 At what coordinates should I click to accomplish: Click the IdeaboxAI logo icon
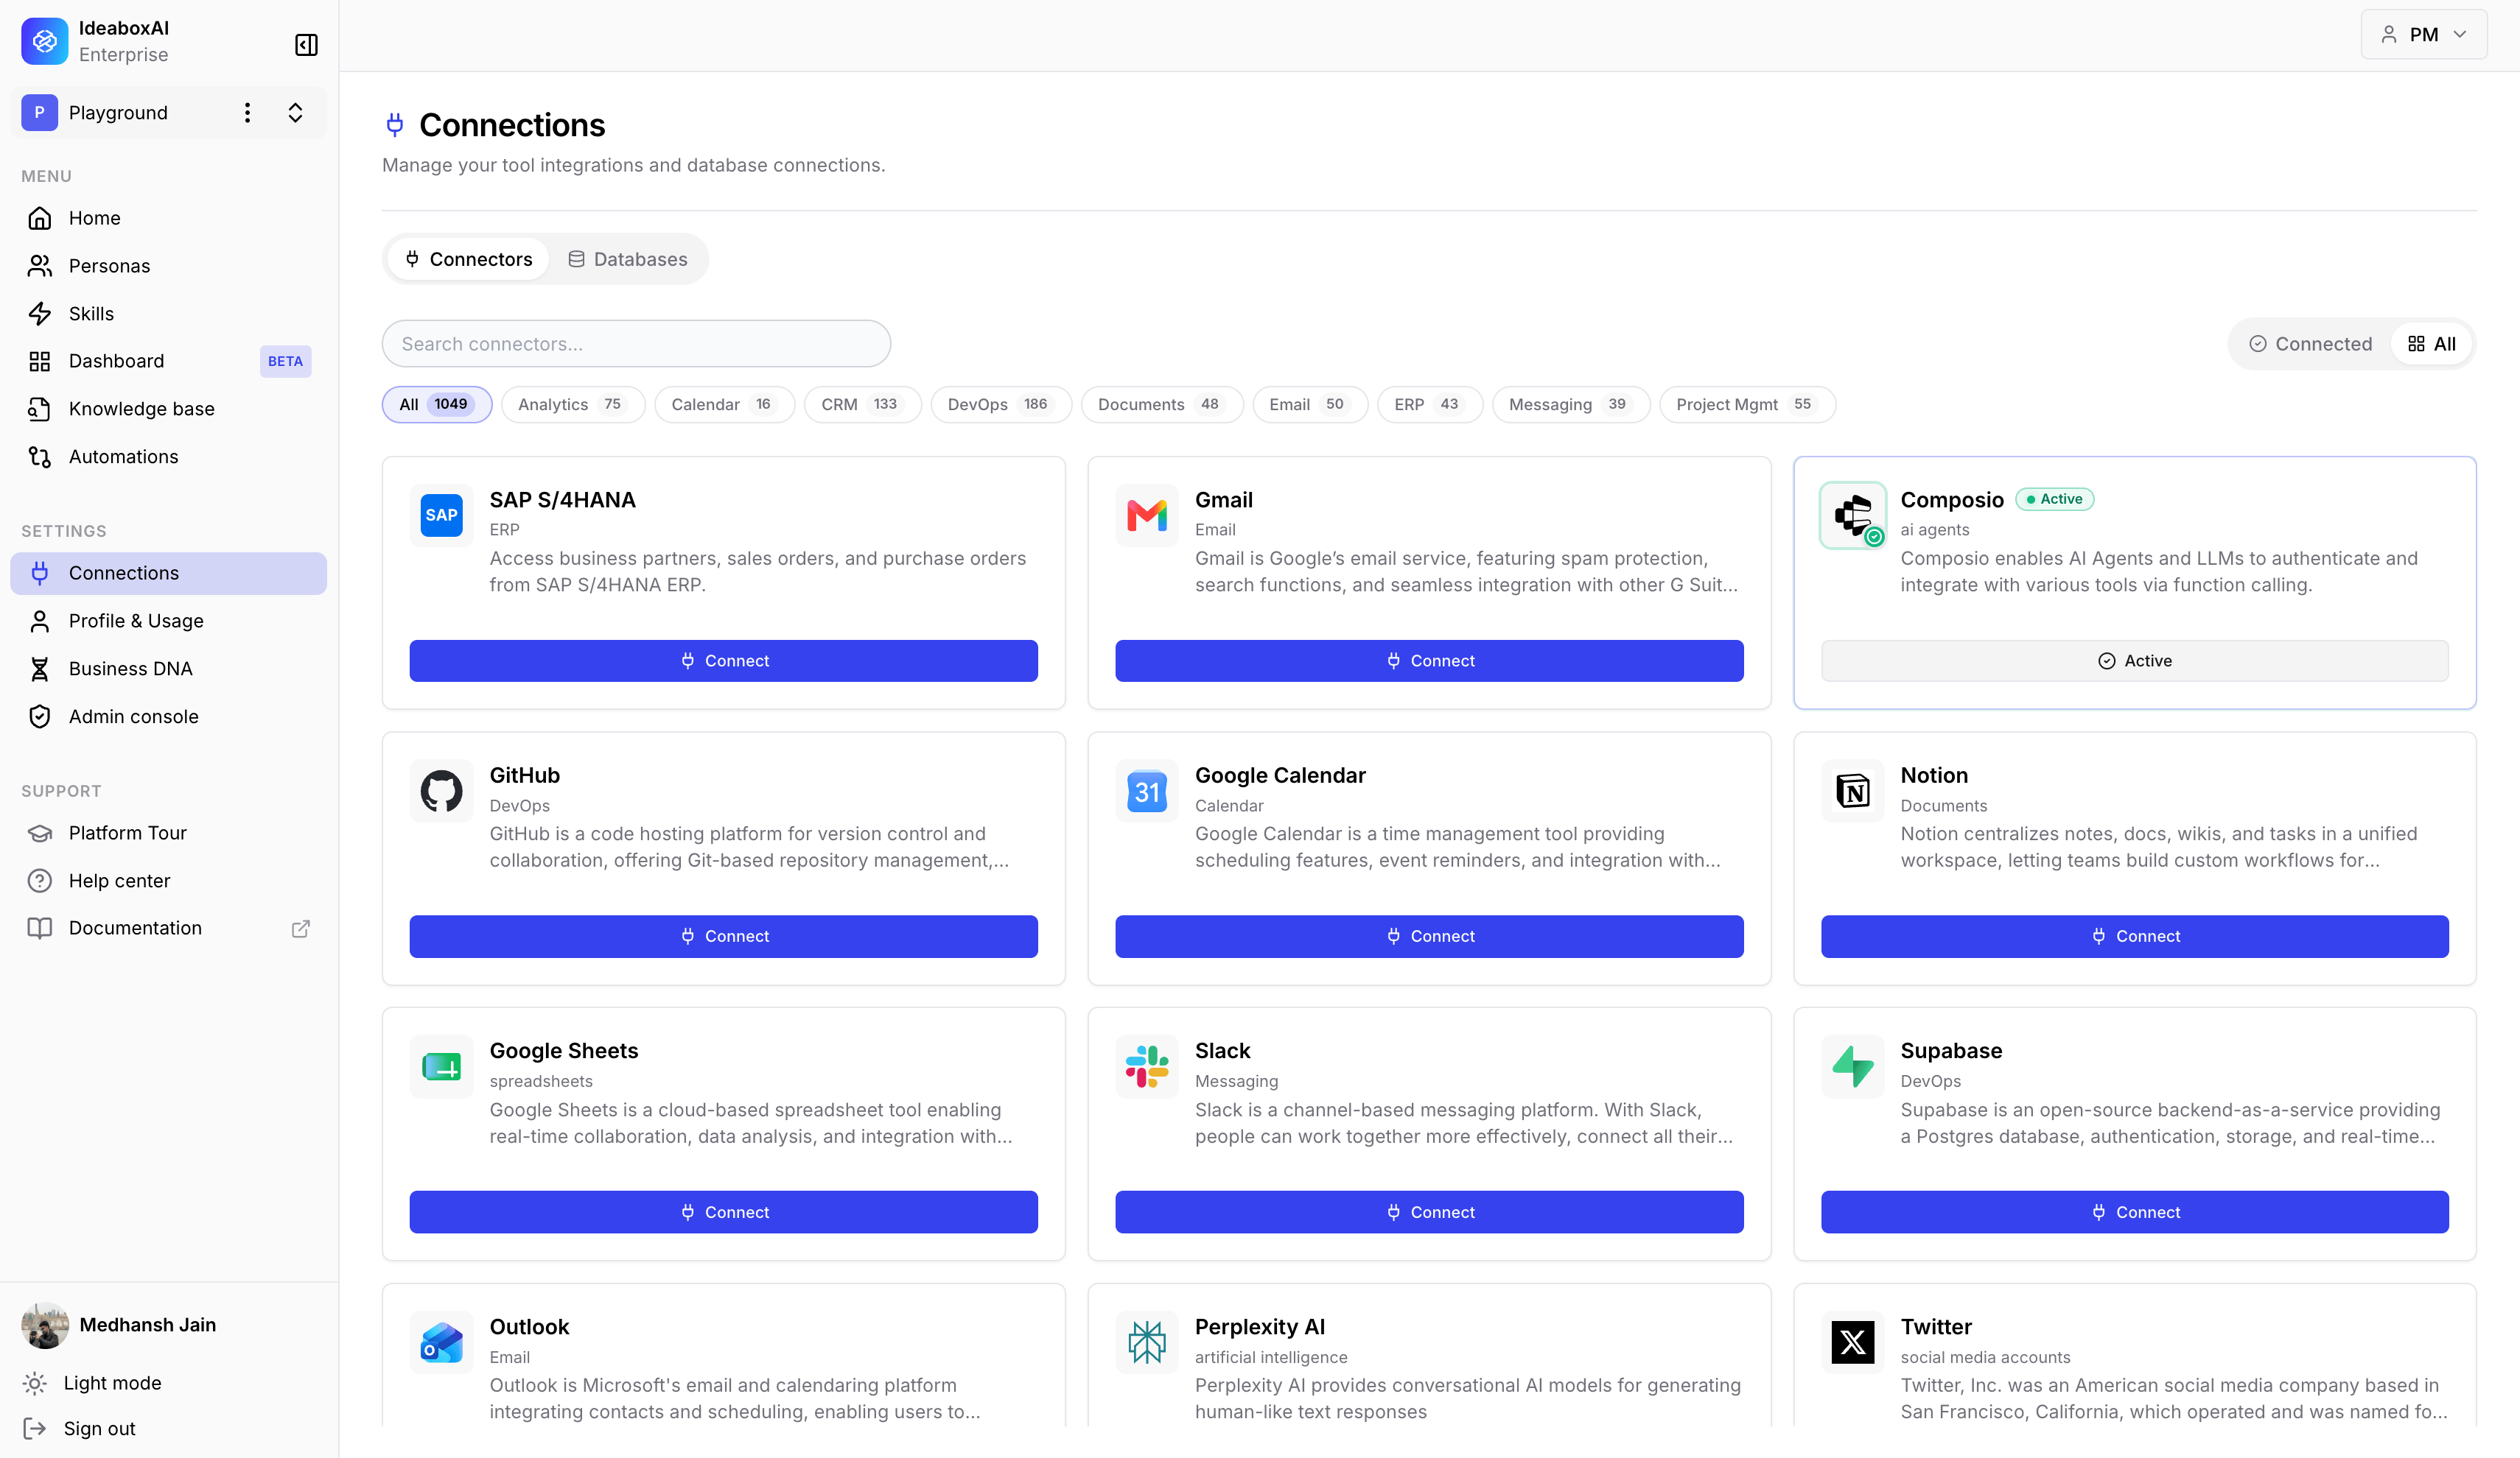[44, 41]
